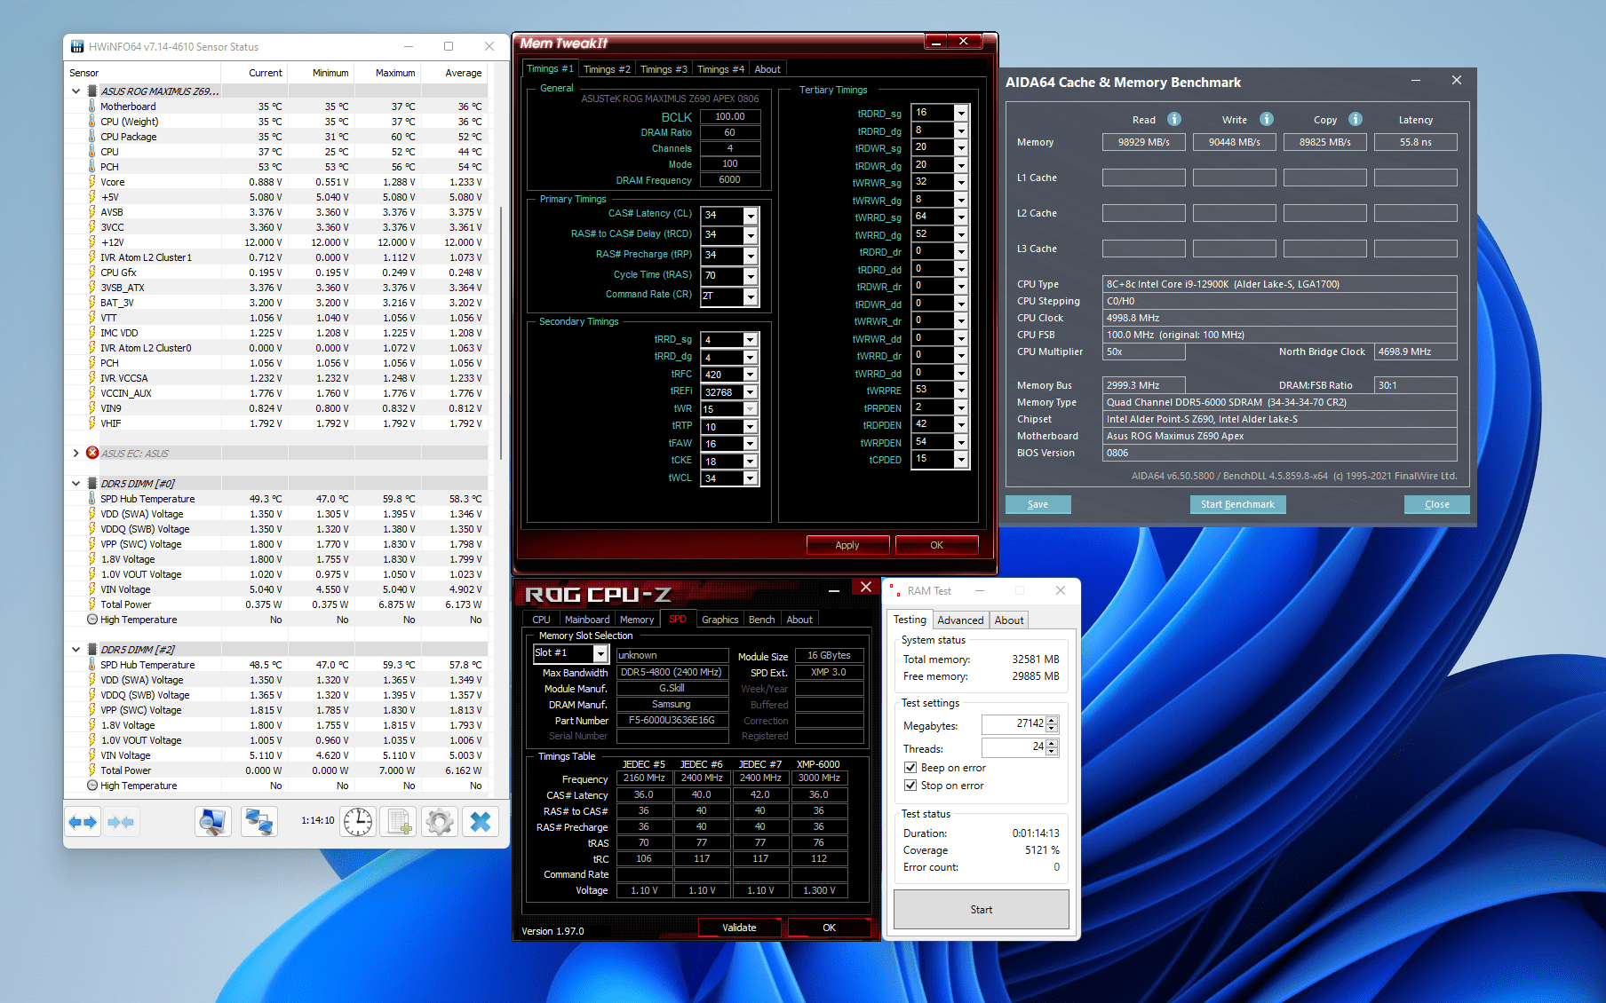Click HWiNFO expand-columns double arrow icon
Screen dimensions: 1606x1003
tap(83, 822)
